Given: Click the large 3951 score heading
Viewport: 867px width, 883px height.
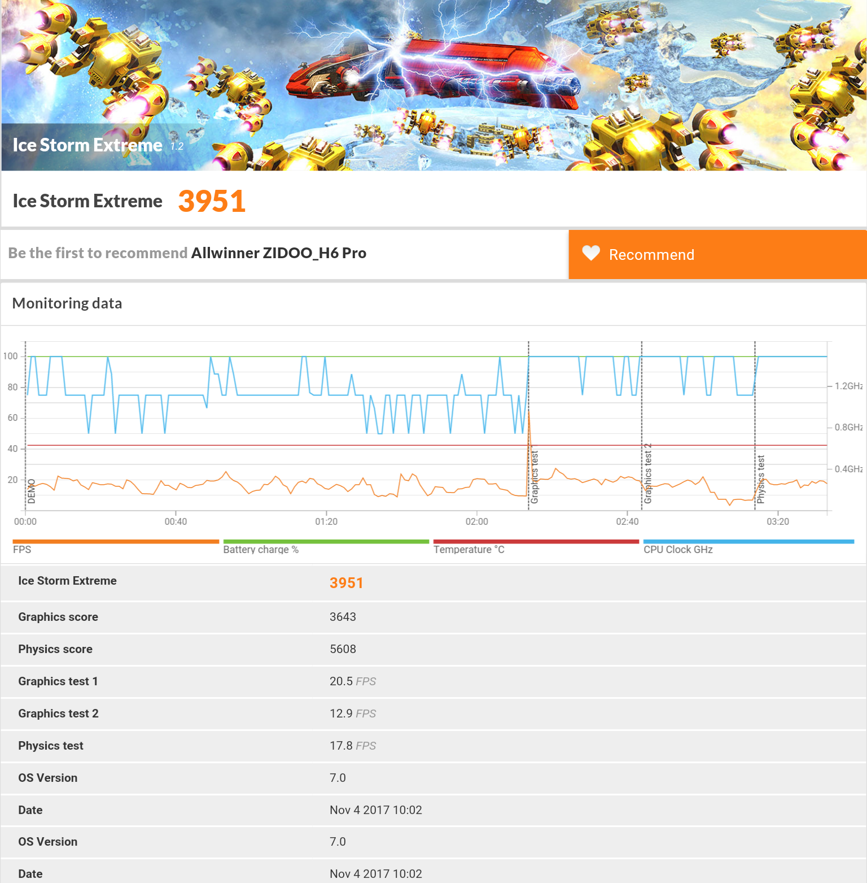Looking at the screenshot, I should pyautogui.click(x=212, y=201).
